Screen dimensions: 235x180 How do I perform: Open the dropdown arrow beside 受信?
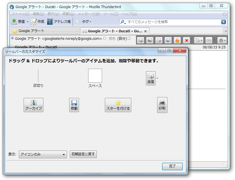[28, 22]
